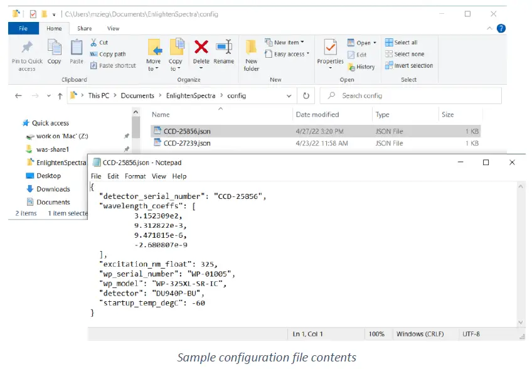
Task: Click Select all in ribbon
Action: tap(405, 43)
